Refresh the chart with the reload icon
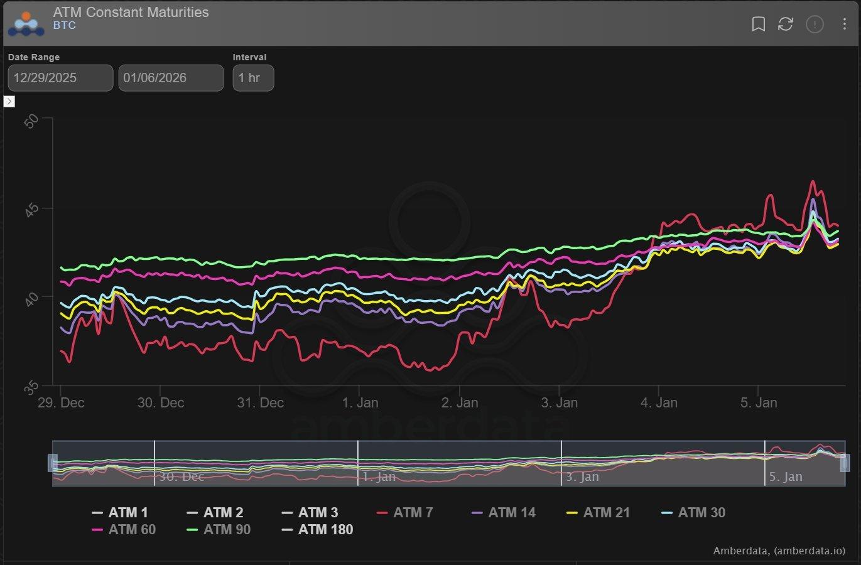Screen dimensions: 861x565 click(786, 24)
